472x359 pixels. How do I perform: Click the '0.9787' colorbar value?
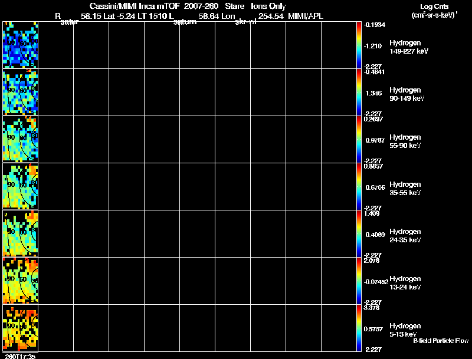(x=375, y=140)
